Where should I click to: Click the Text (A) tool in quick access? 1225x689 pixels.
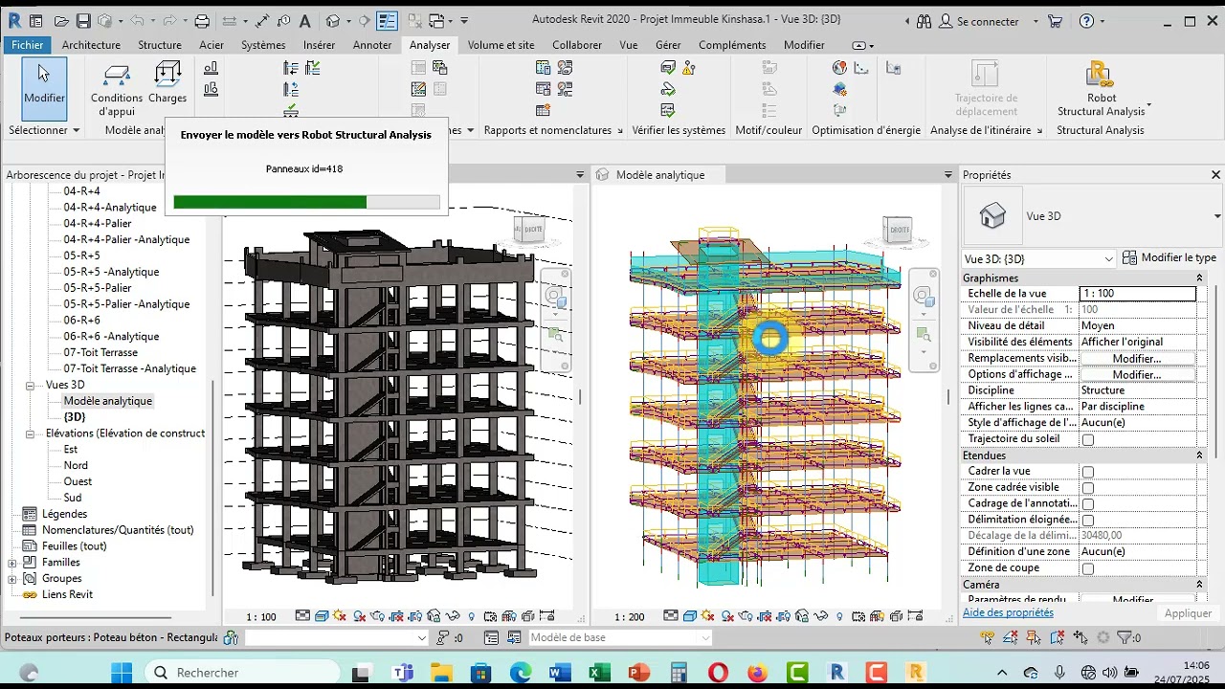pos(304,20)
